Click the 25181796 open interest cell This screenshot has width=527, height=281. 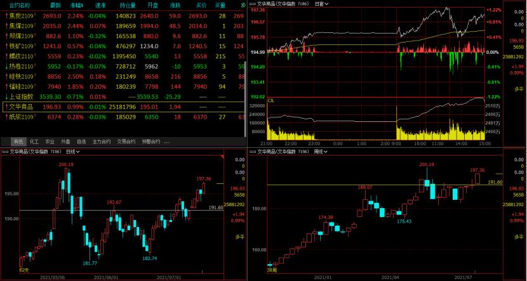(x=123, y=107)
